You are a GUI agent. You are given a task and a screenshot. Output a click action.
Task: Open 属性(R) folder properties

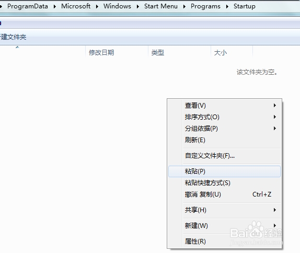[224, 241]
